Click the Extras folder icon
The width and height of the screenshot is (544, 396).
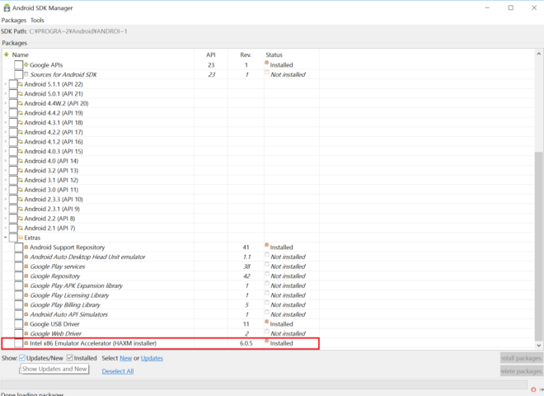click(x=20, y=238)
